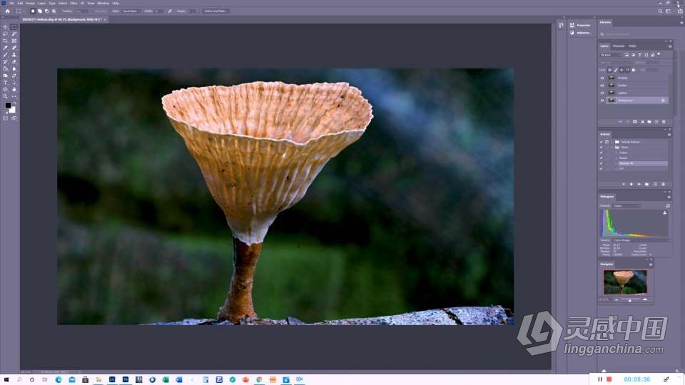The image size is (685, 385).
Task: Select the History Brush tool
Action: point(5,62)
